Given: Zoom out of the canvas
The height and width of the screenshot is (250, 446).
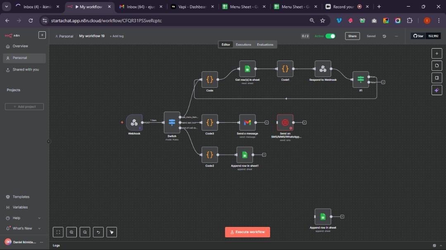Looking at the screenshot, I should [x=85, y=232].
